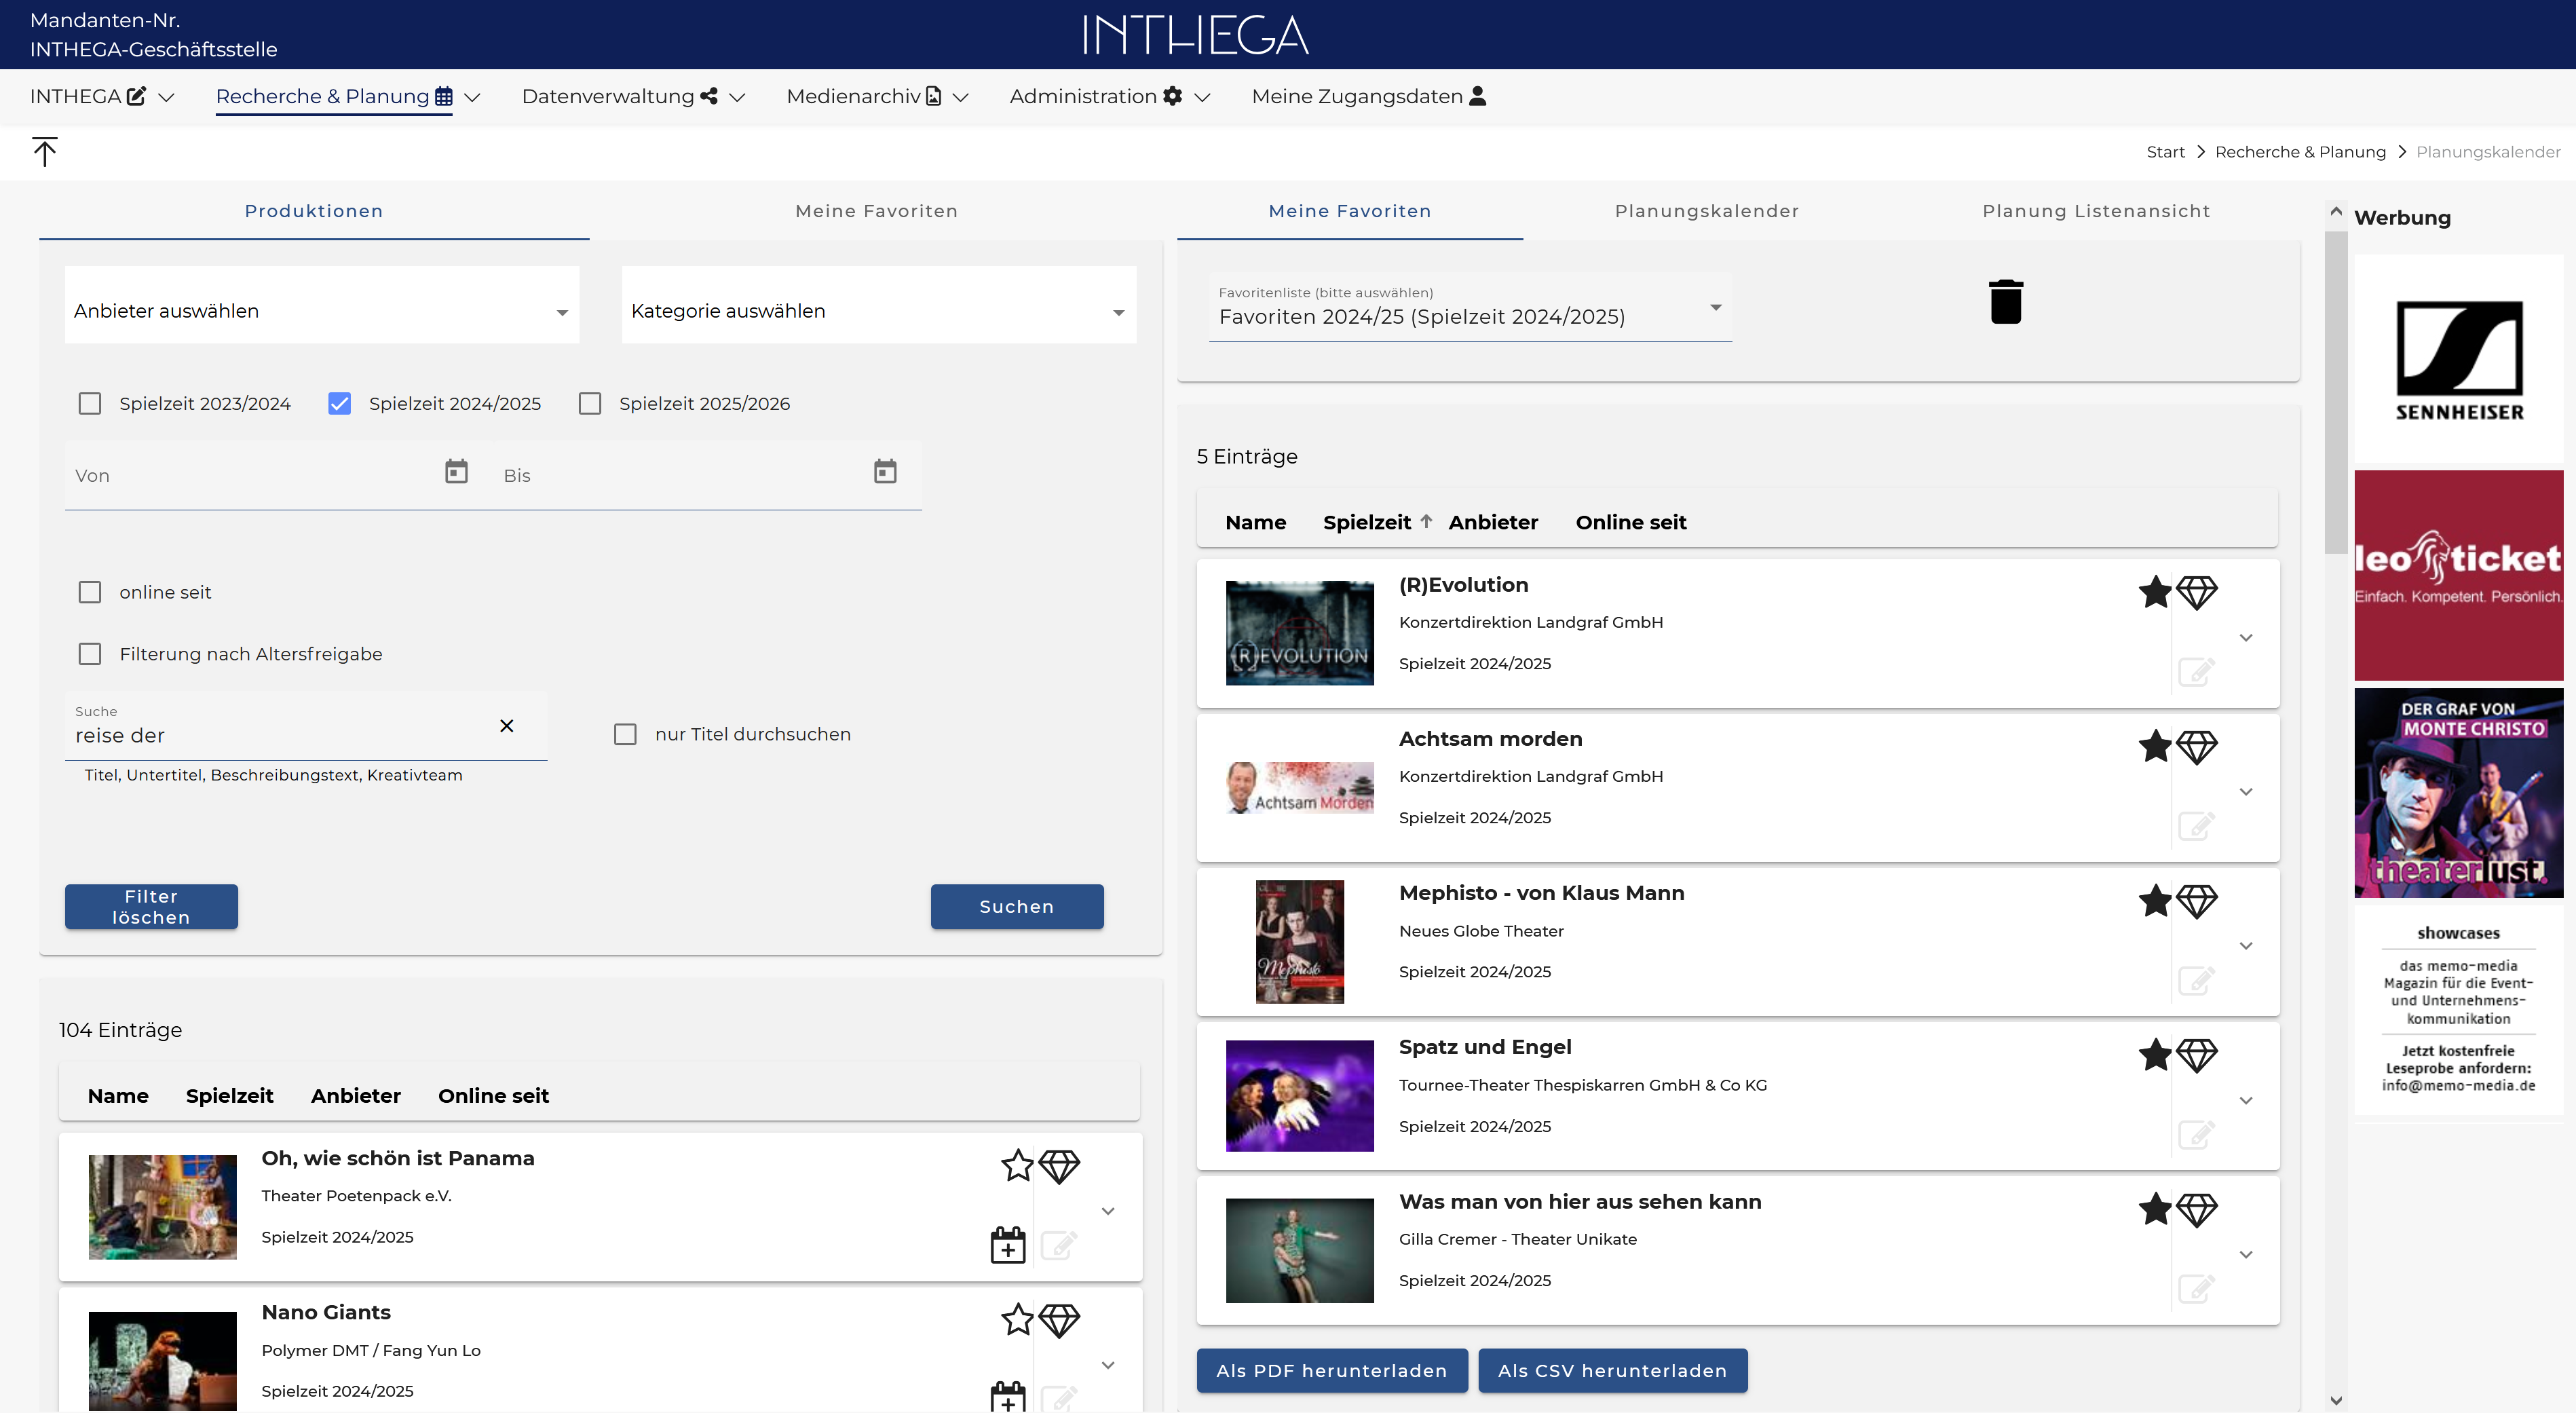Viewport: 2576px width, 1413px height.
Task: Open Favoritenliste selection dropdown
Action: point(1470,308)
